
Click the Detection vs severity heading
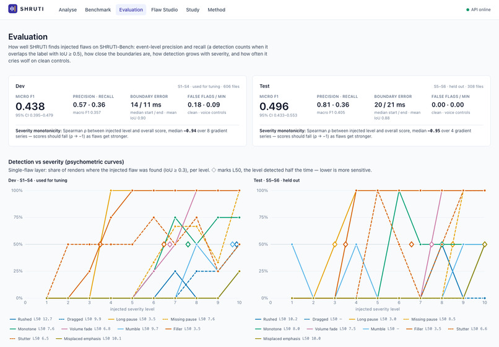click(x=66, y=162)
